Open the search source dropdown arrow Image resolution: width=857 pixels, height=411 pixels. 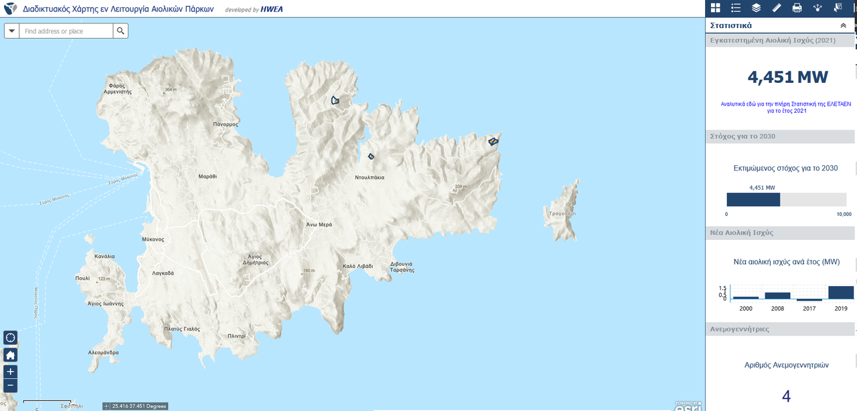tap(11, 31)
